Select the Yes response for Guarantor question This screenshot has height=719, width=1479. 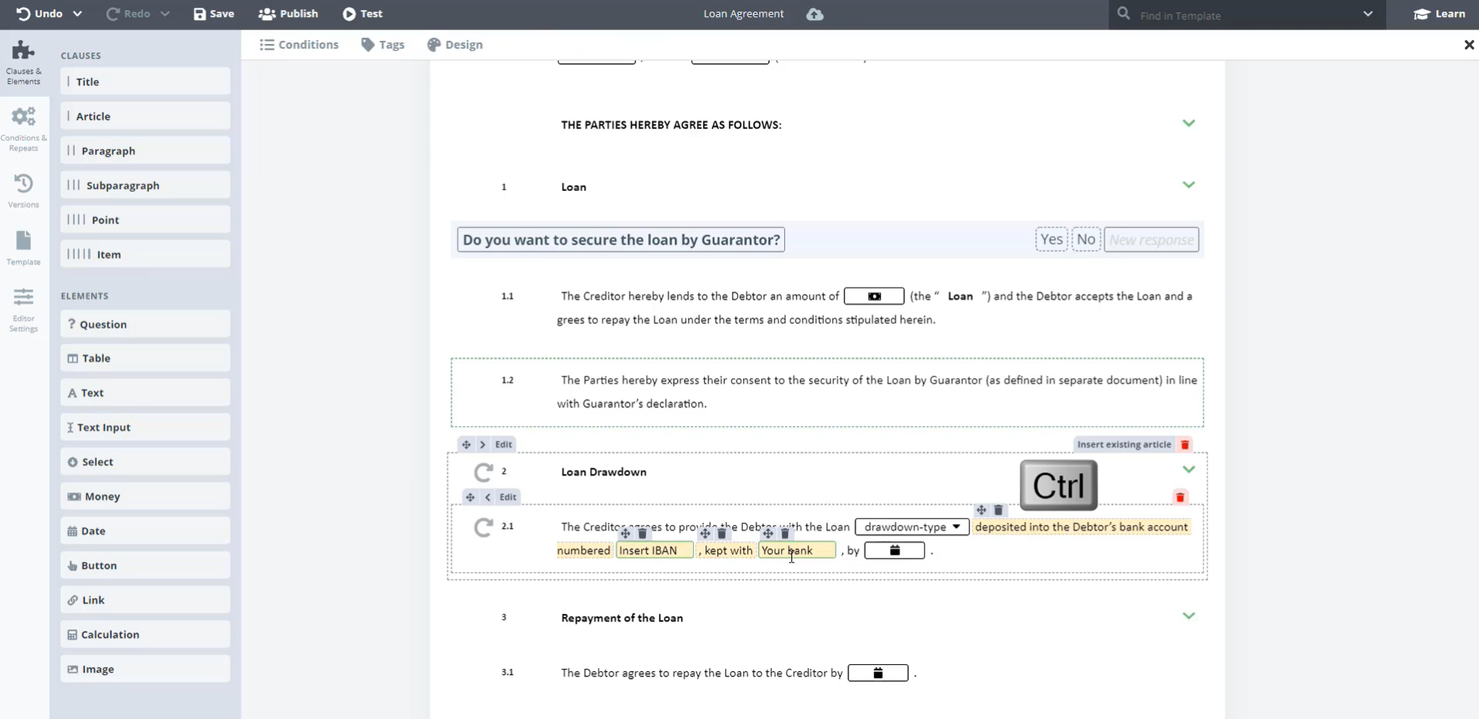[1050, 240]
